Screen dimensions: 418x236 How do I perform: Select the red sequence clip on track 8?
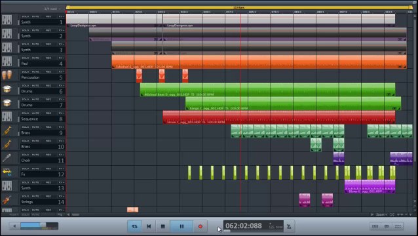pos(279,117)
